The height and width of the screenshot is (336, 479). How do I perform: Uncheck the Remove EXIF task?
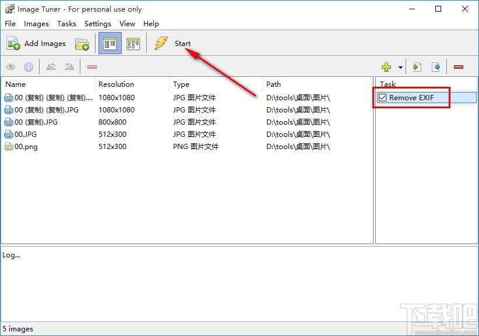382,98
